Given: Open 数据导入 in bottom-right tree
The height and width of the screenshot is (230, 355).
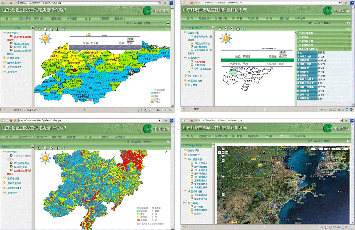Looking at the screenshot, I should coord(199,213).
